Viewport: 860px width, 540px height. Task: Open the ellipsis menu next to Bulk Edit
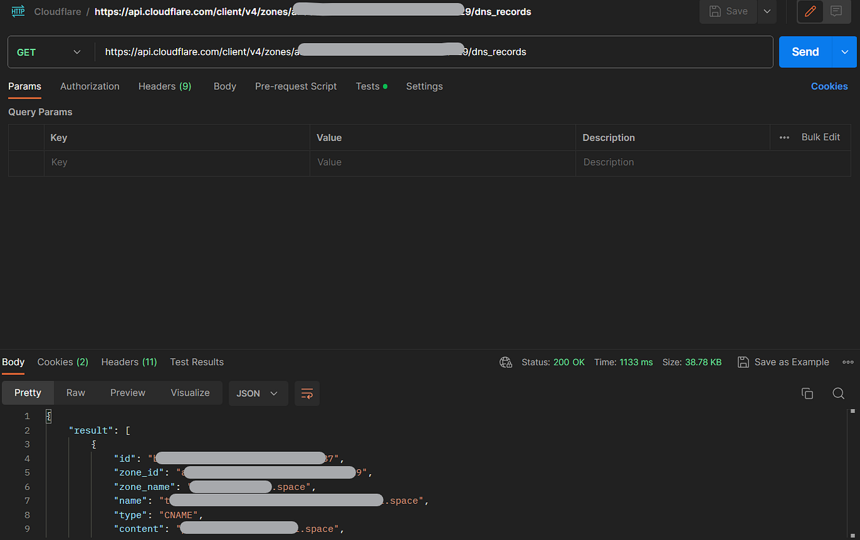click(x=784, y=137)
